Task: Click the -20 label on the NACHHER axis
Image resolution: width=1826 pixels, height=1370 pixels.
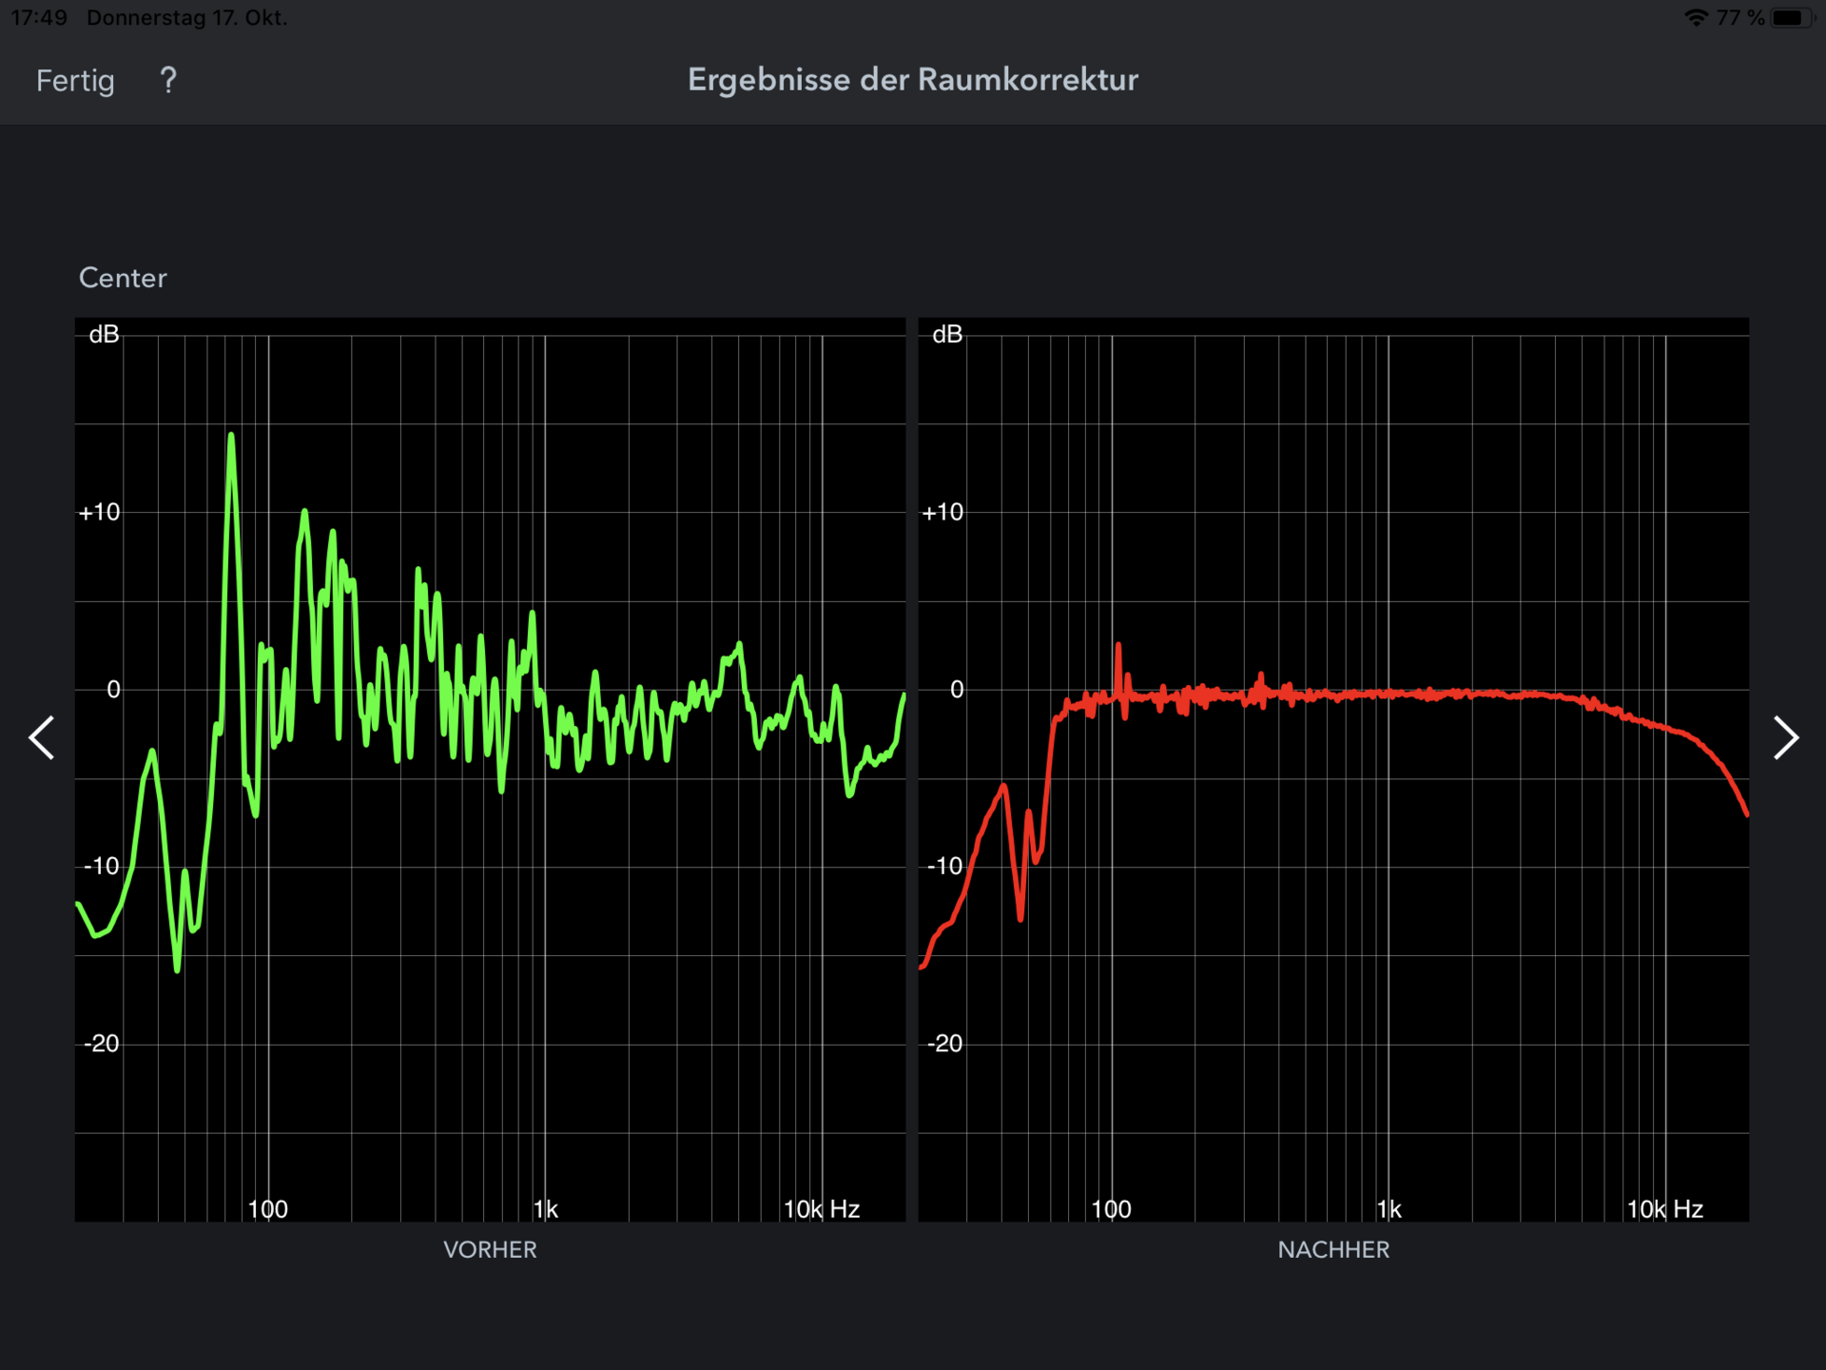Action: tap(944, 1044)
